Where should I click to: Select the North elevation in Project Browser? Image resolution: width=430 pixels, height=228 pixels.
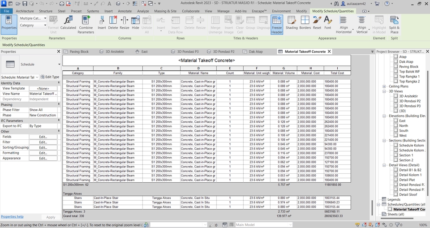tap(404, 126)
